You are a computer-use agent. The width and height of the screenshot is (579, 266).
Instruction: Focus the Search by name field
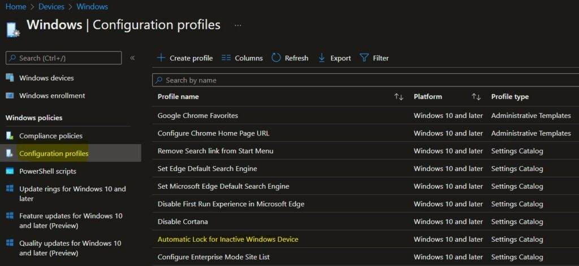[x=366, y=80]
